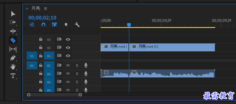The width and height of the screenshot is (236, 104).
Task: Select the Ripple Edit tool
Action: coord(13,31)
